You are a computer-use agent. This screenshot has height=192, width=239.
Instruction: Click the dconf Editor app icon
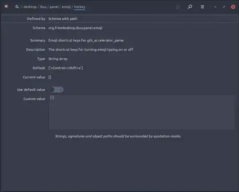tap(6, 6)
